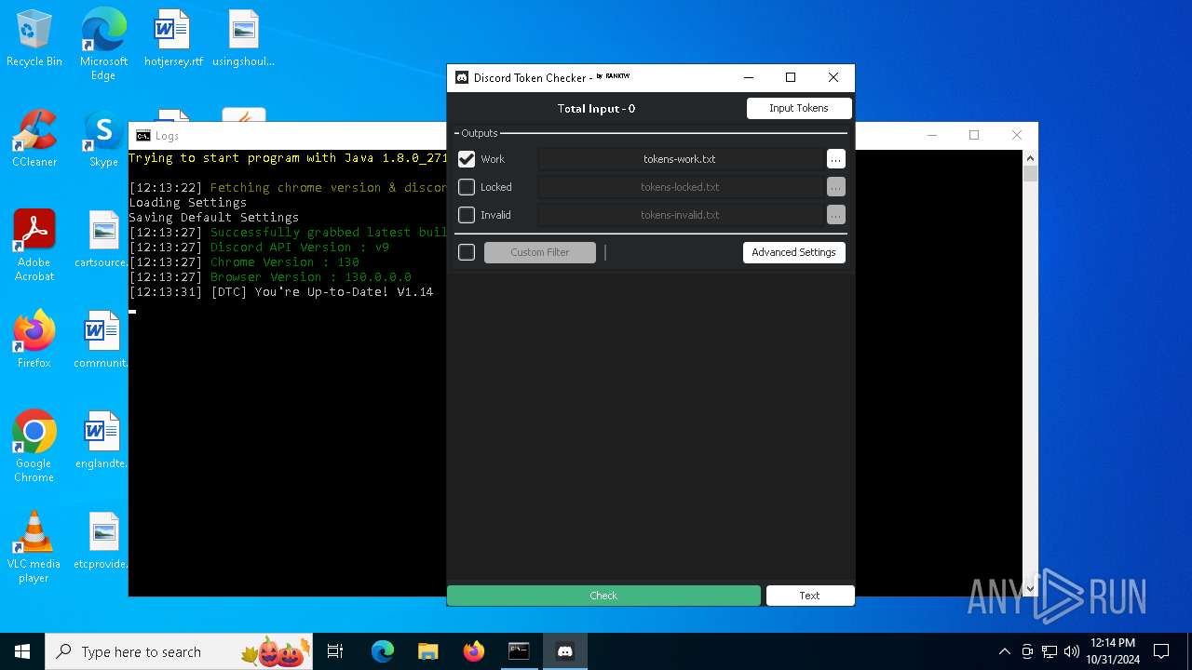Click the taskbar clock showing 12:14 PM

[1113, 651]
